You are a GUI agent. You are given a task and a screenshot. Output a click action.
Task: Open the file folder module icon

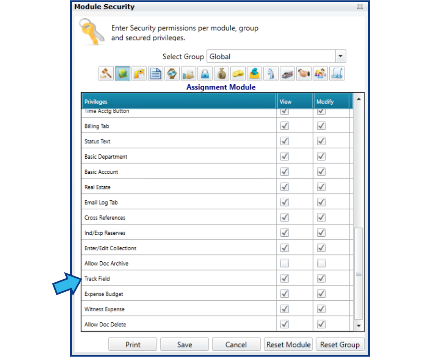[139, 74]
